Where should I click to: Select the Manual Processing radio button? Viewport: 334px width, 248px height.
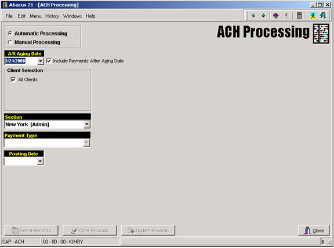[10, 42]
